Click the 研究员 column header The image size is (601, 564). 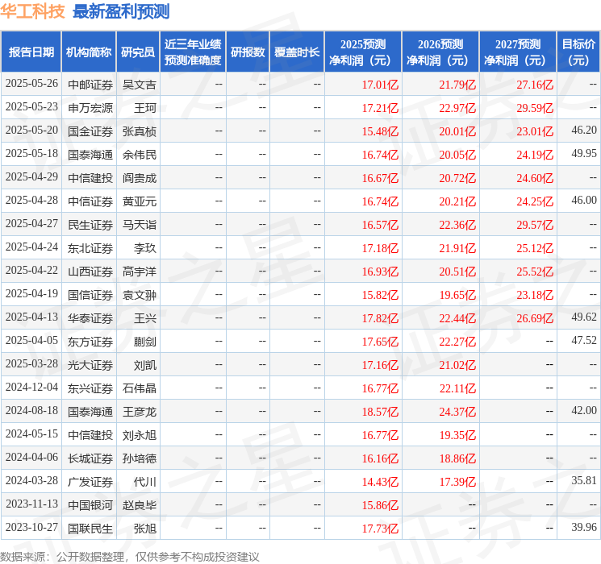point(138,52)
